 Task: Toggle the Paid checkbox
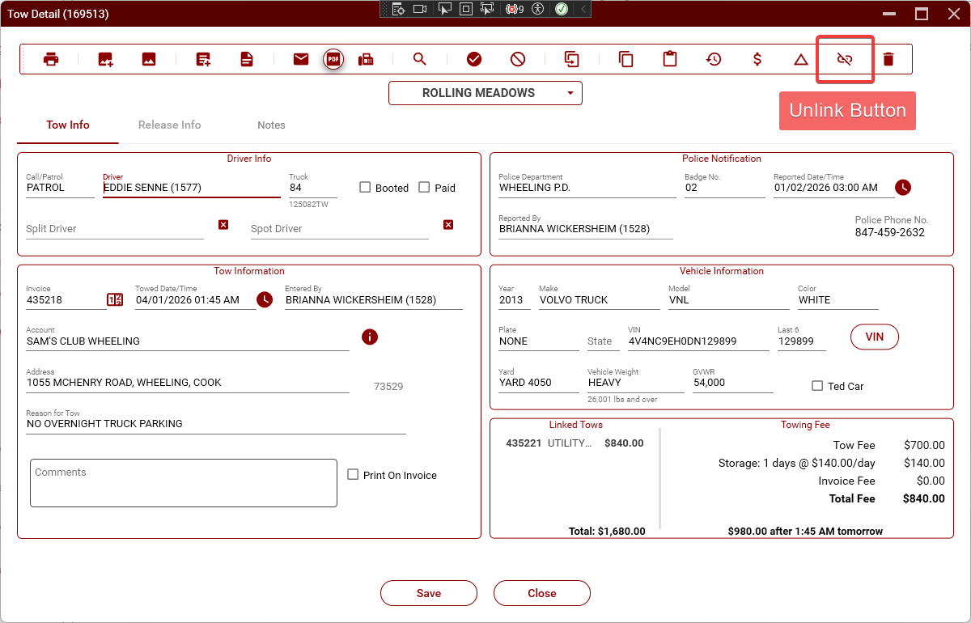(x=424, y=188)
